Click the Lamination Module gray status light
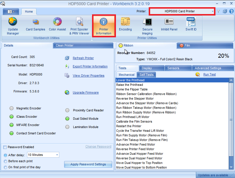This screenshot has width=235, height=178. [67, 127]
